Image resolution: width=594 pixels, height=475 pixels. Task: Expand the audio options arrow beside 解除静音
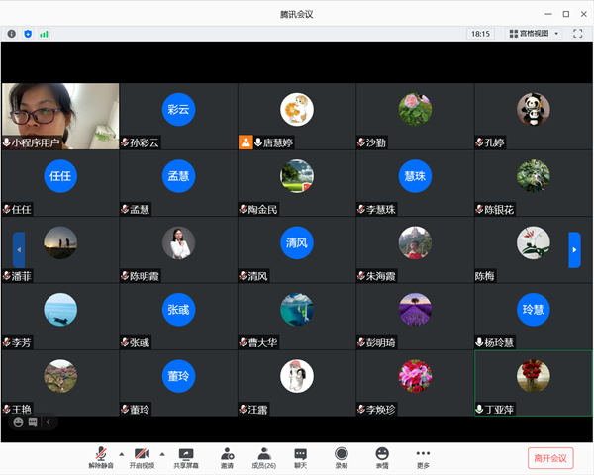(122, 451)
